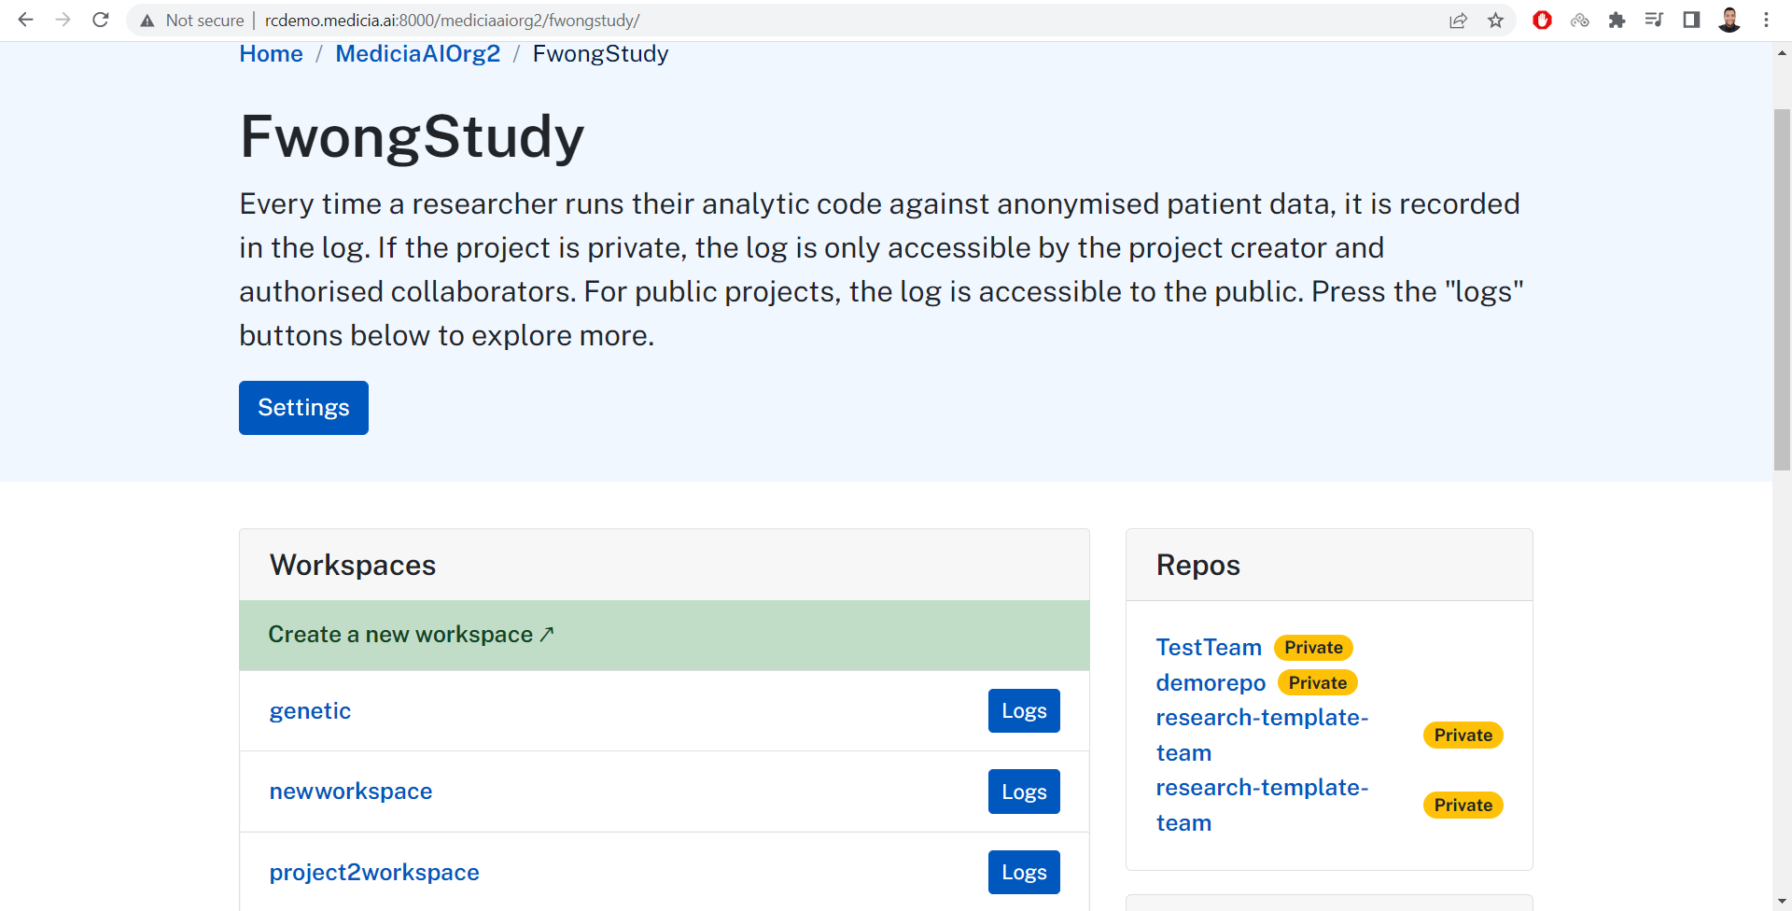The height and width of the screenshot is (911, 1792).
Task: Toggle the browser side panel
Action: 1691,20
